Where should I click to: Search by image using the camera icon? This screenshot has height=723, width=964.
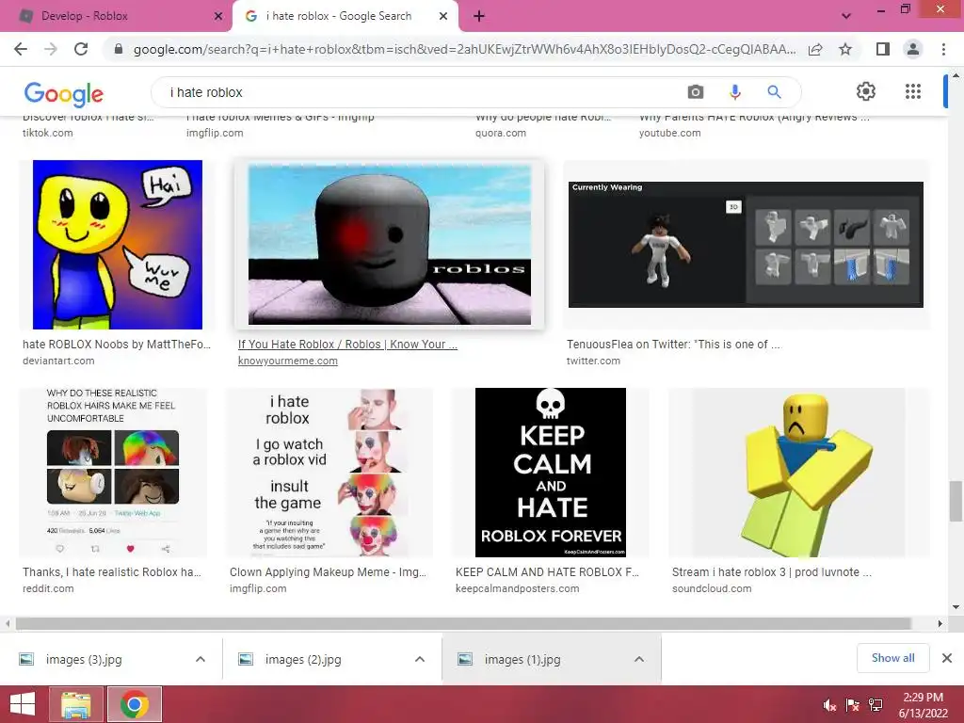click(x=696, y=92)
